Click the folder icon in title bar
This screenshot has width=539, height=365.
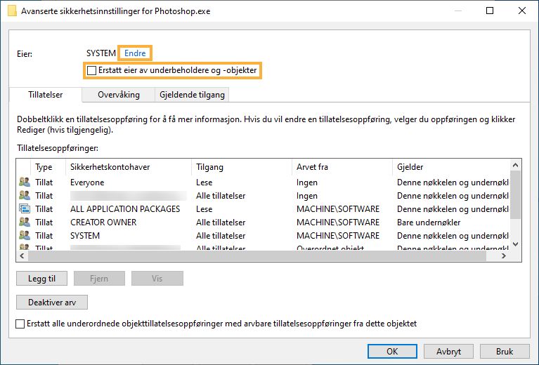(x=12, y=11)
